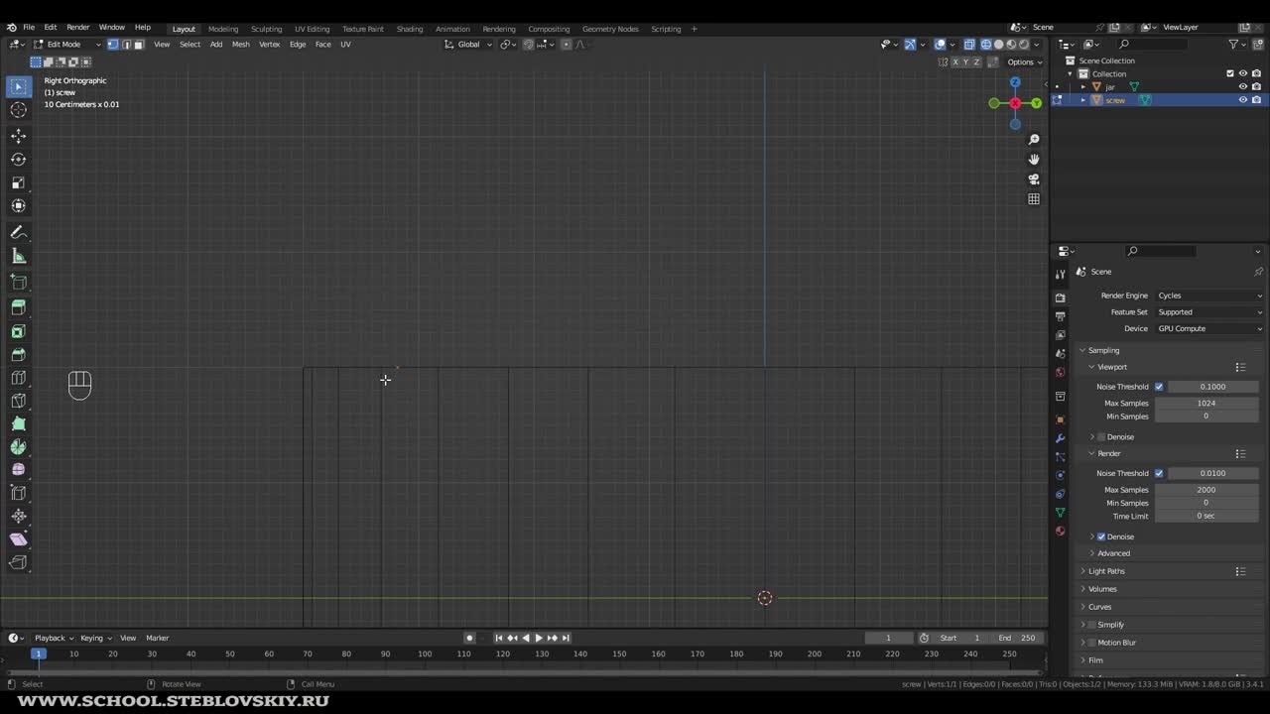
Task: Select the Shear tool
Action: (18, 539)
